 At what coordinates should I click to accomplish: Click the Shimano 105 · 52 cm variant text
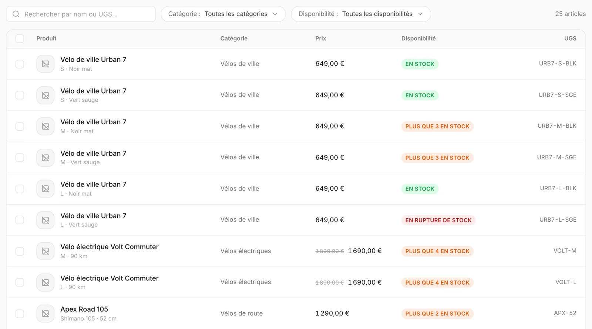pyautogui.click(x=88, y=319)
